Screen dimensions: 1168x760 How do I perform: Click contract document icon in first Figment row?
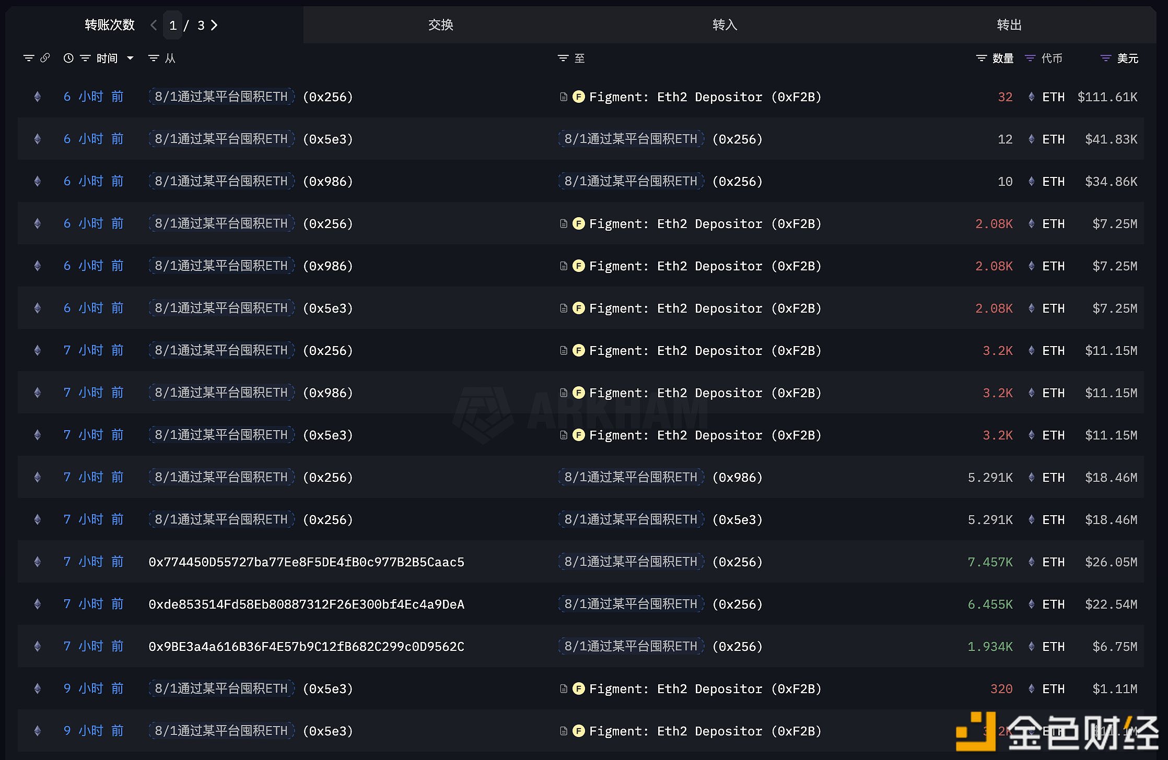pos(564,97)
